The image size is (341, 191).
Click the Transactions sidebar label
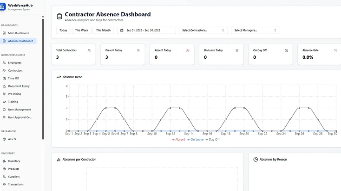pyautogui.click(x=16, y=185)
